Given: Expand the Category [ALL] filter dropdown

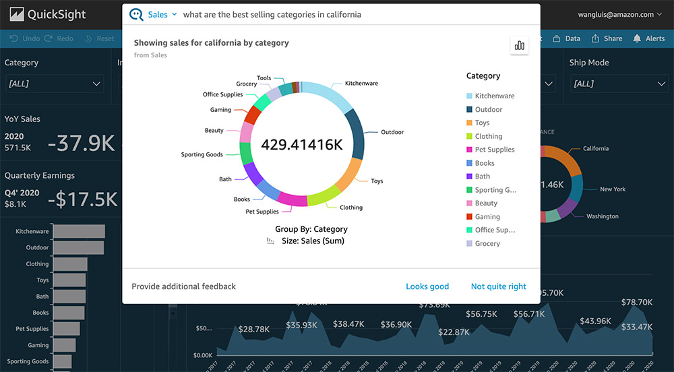Looking at the screenshot, I should [55, 84].
